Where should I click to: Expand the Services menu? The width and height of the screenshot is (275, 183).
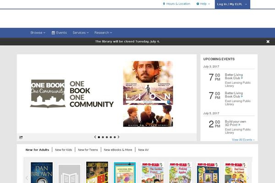click(x=81, y=33)
